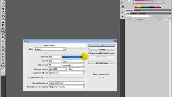
Task: Switch to the Контуры tab
Action: (142, 13)
